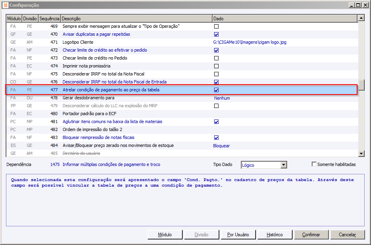Cancel the configuration dialog

tap(348, 235)
